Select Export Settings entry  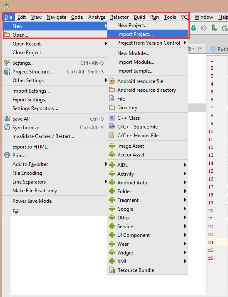pos(55,100)
